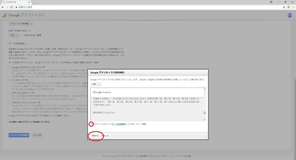The width and height of the screenshot is (296, 160).
Task: Click the 同意しない decline button
Action: (x=106, y=135)
